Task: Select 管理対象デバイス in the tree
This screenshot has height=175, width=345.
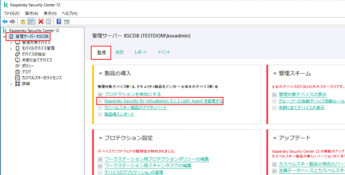Action: tap(36, 43)
